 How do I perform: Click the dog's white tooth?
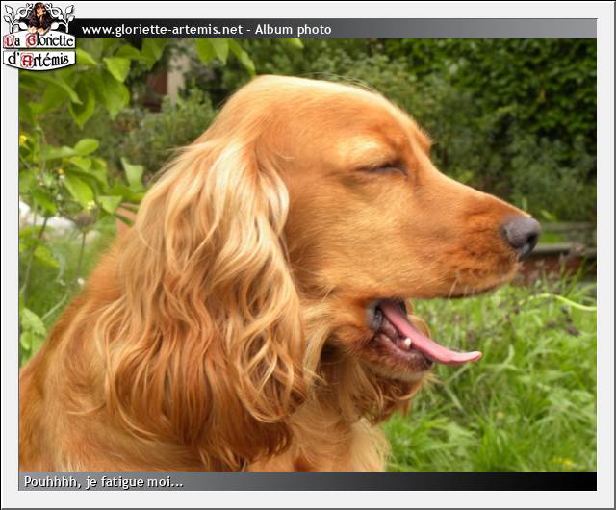point(408,343)
